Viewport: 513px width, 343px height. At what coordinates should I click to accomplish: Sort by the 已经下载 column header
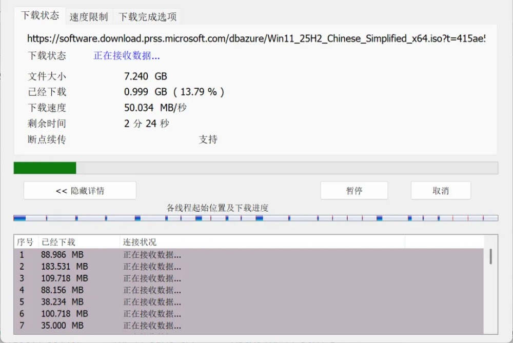(58, 242)
